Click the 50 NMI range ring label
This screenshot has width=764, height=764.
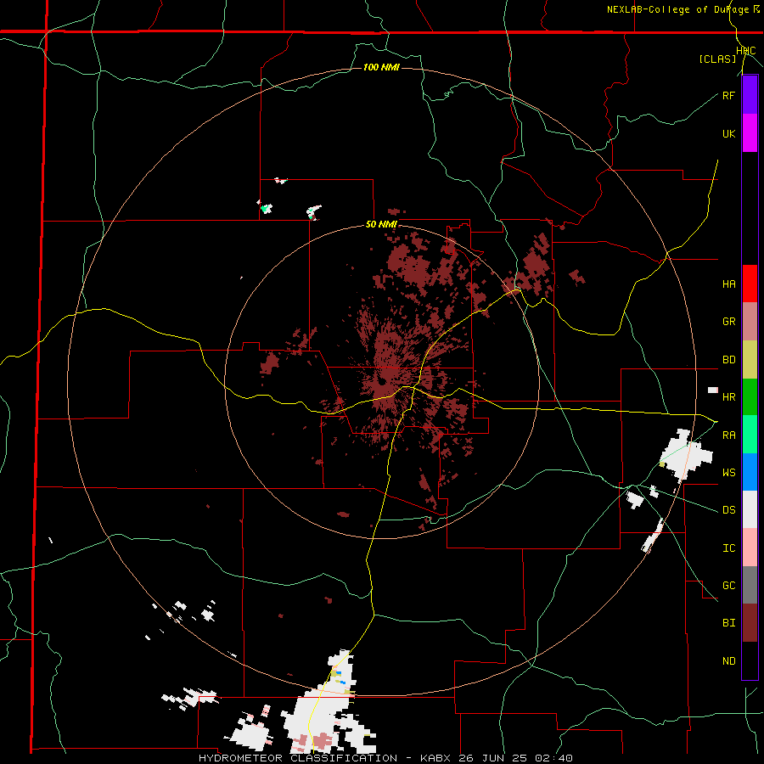tap(381, 225)
